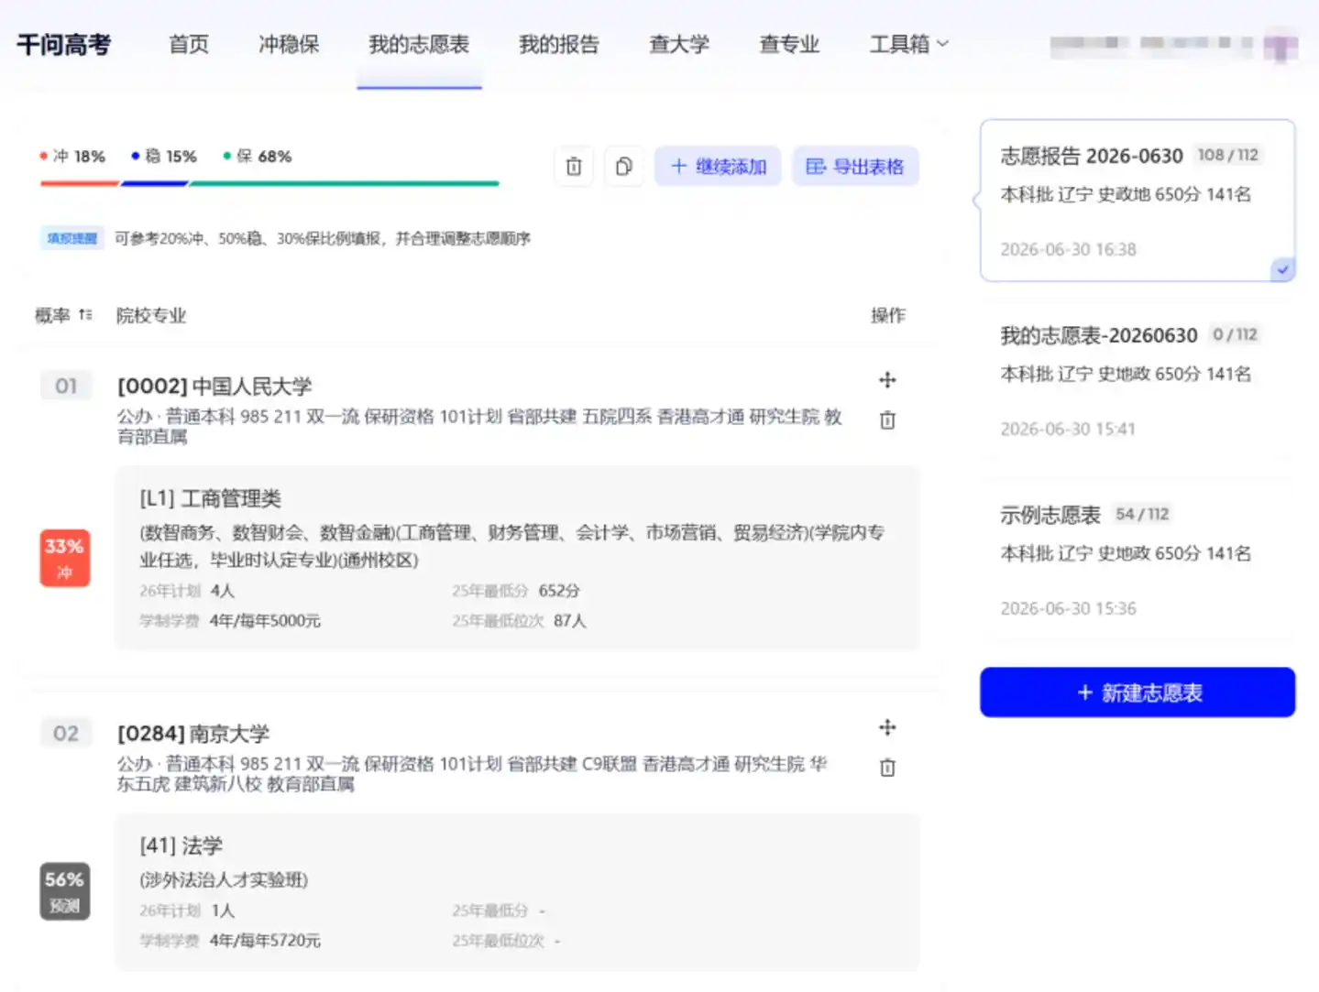Click the move handle for 中国人民大学

[887, 380]
